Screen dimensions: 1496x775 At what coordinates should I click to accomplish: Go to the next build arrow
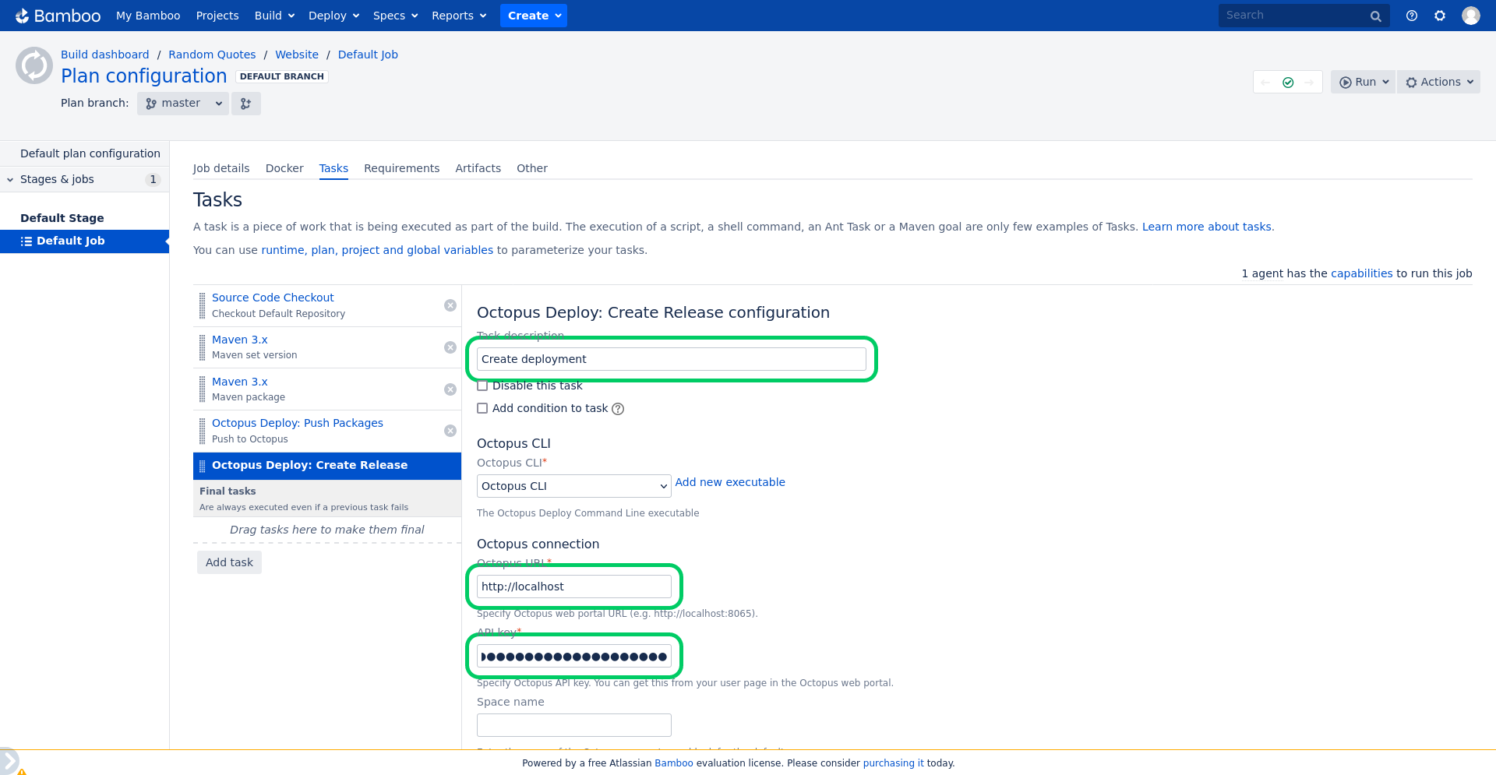[x=1310, y=82]
